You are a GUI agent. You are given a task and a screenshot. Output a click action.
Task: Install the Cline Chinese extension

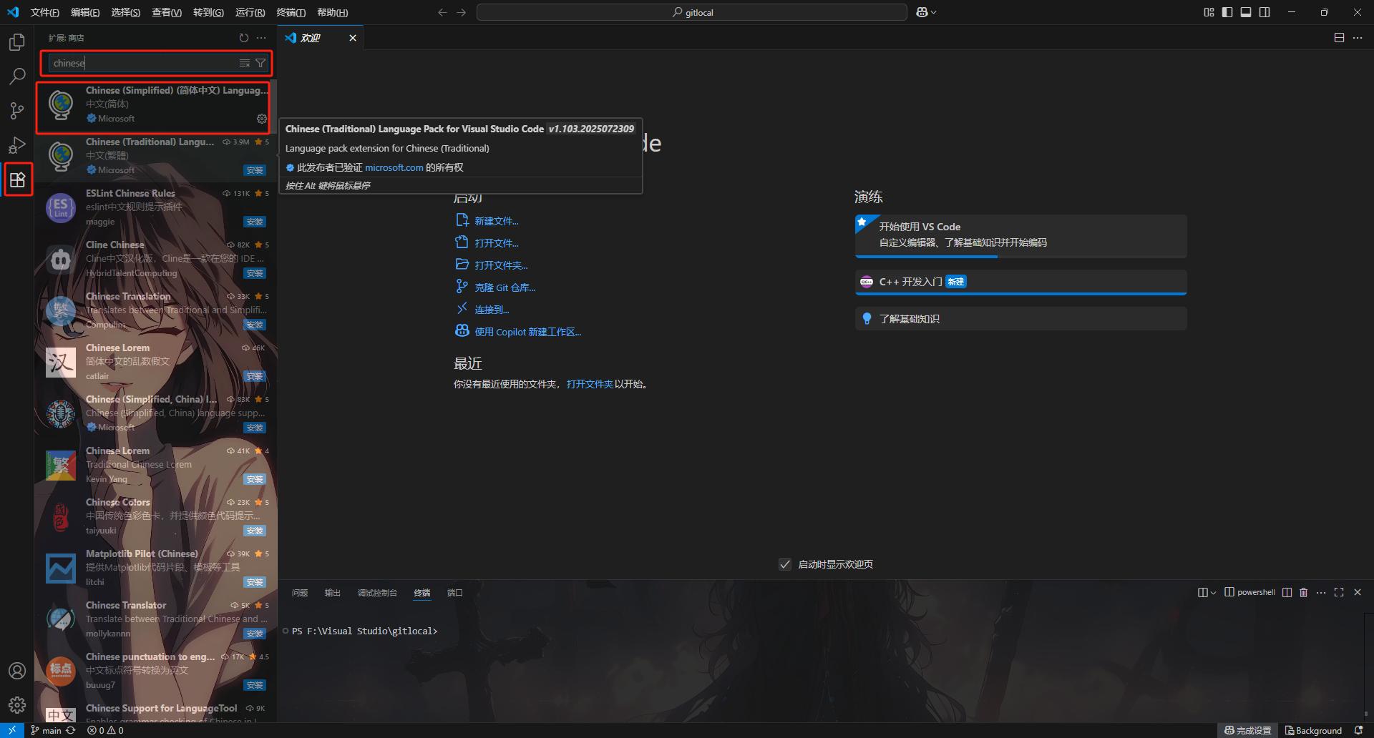[255, 273]
